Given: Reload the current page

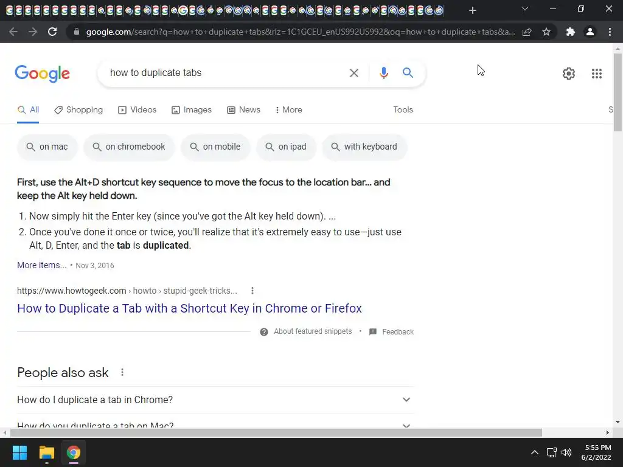Looking at the screenshot, I should click(x=52, y=32).
